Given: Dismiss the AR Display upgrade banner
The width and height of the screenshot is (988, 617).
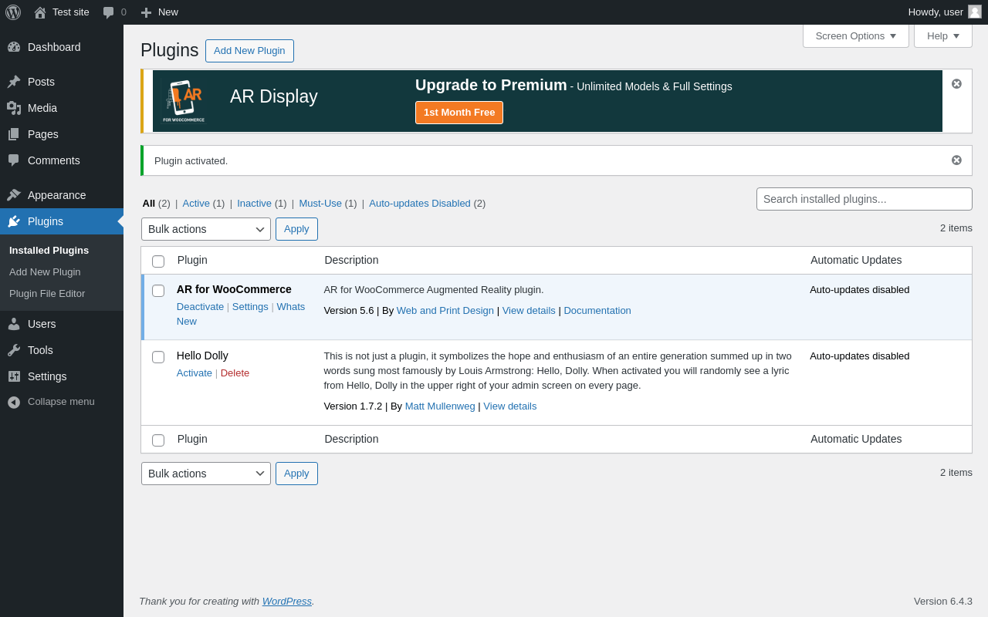Looking at the screenshot, I should pyautogui.click(x=956, y=84).
